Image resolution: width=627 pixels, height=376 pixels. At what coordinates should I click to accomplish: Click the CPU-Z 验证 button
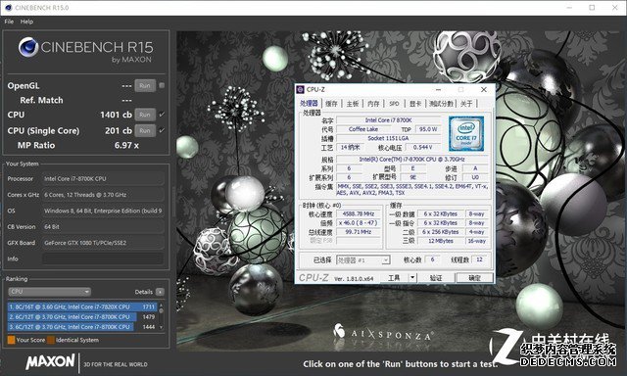(x=436, y=278)
